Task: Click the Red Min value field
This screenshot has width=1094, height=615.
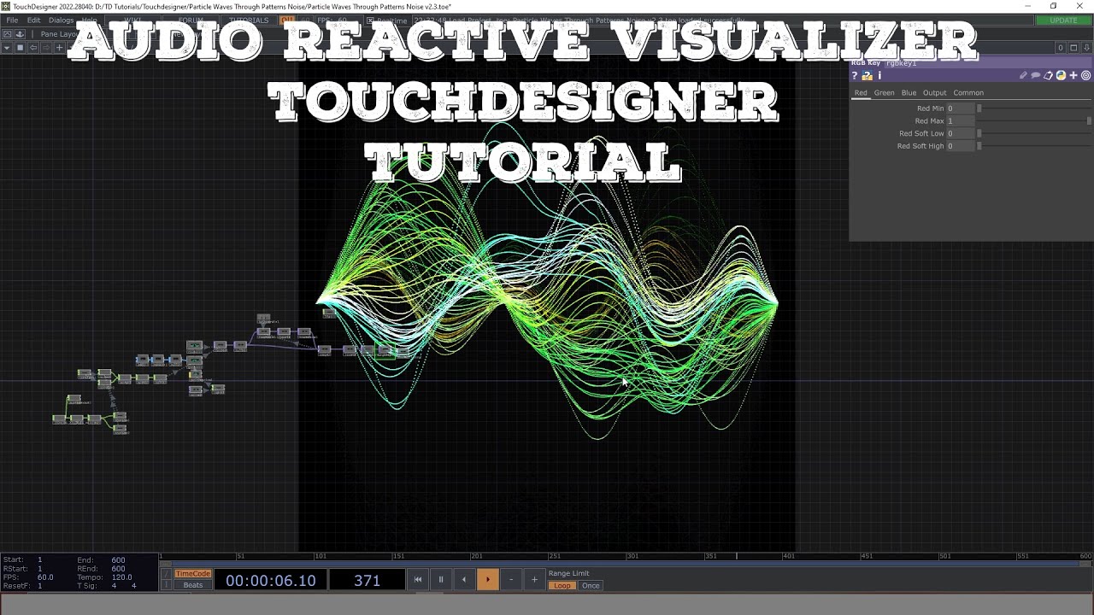Action: click(x=960, y=108)
